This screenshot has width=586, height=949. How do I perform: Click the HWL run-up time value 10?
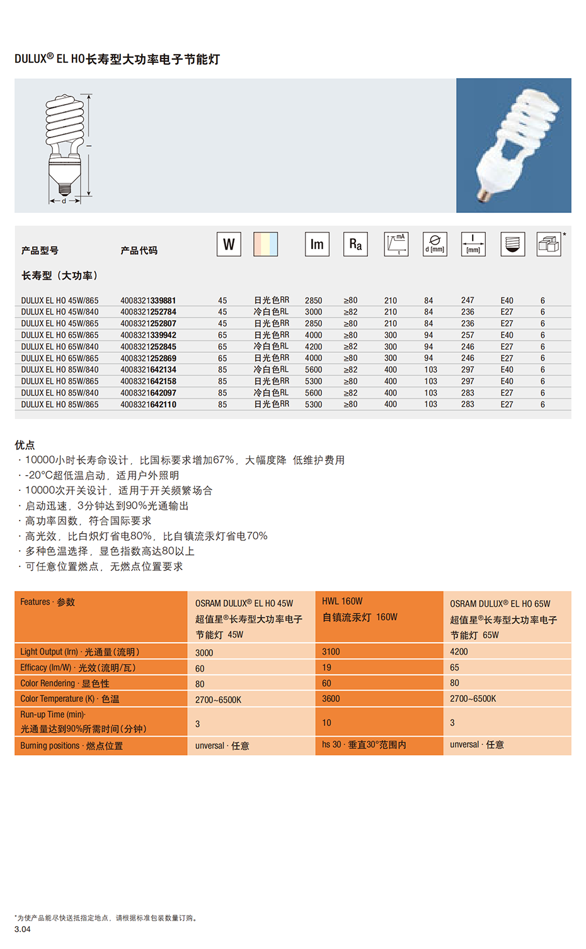click(326, 723)
